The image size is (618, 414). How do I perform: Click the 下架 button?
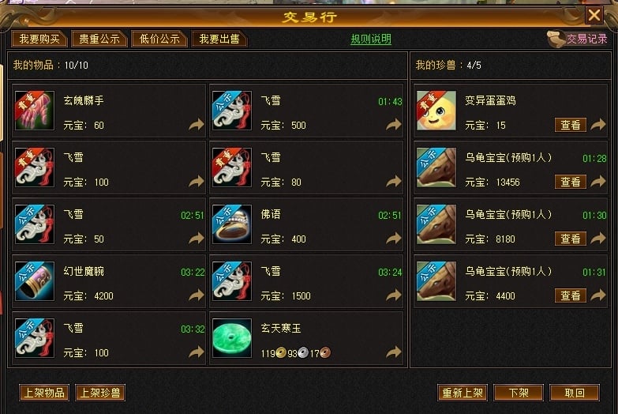pyautogui.click(x=519, y=393)
